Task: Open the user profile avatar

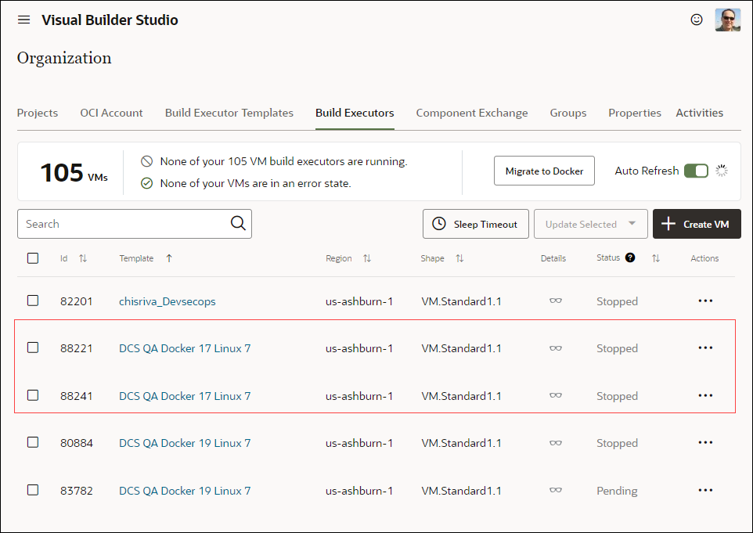Action: point(727,20)
